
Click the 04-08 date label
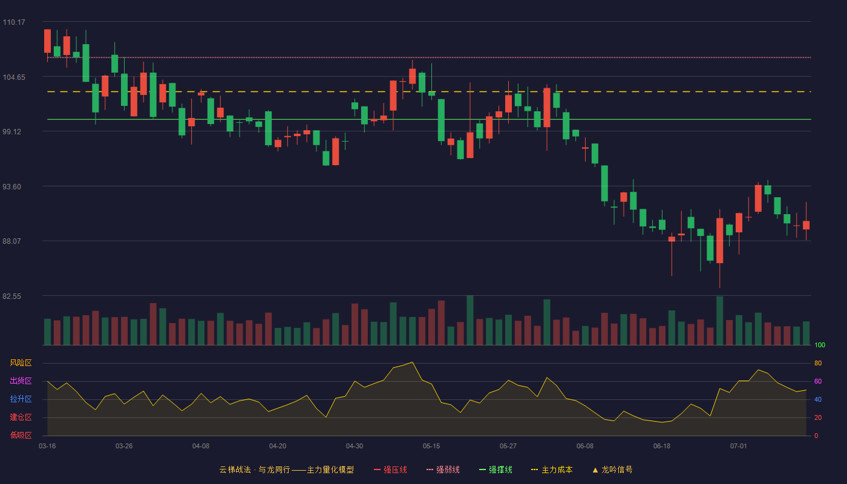[201, 446]
